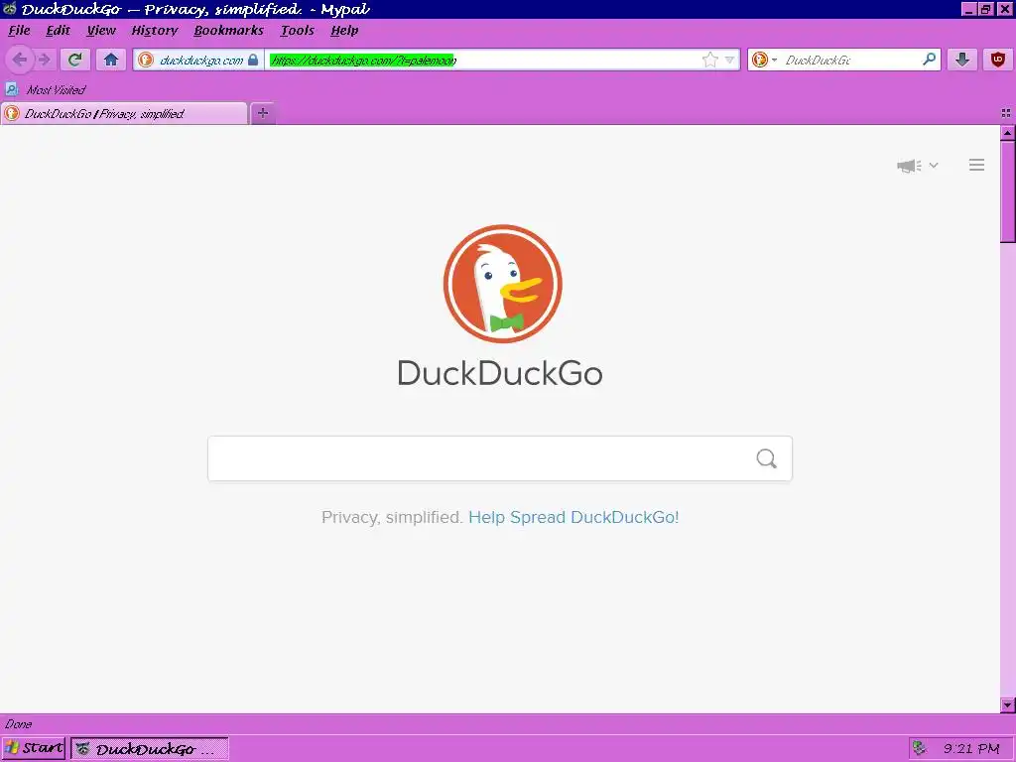Open the URL history dropdown arrow
The width and height of the screenshot is (1016, 762).
pos(729,61)
